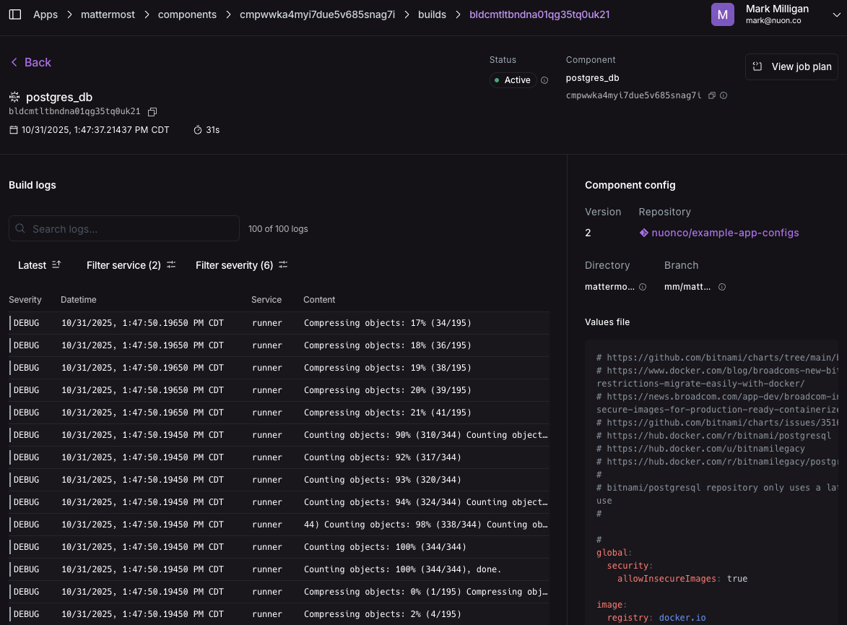Open the Filter severity dropdown
This screenshot has width=847, height=625.
tap(241, 265)
